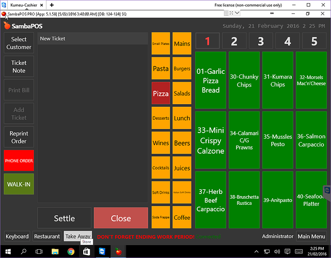Open Task View from the taskbar
Screen dimensions: 331x258
[x=39, y=252]
